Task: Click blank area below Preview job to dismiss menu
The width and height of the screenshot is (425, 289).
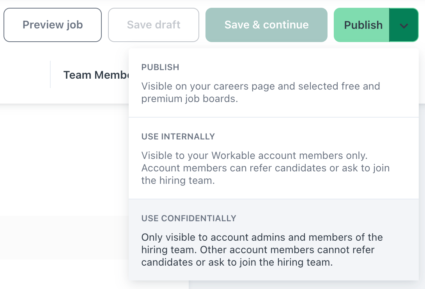Action: [58, 156]
